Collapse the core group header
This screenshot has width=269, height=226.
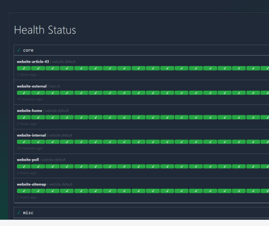[141, 50]
